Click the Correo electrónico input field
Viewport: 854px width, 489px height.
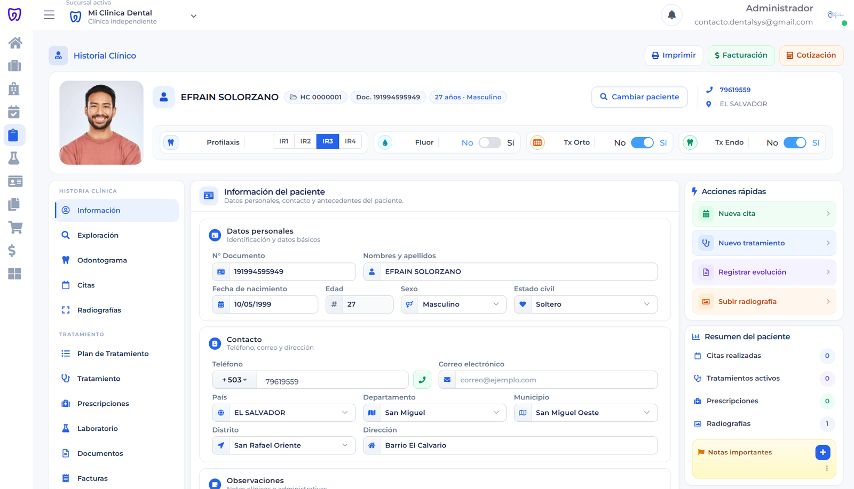click(x=548, y=380)
